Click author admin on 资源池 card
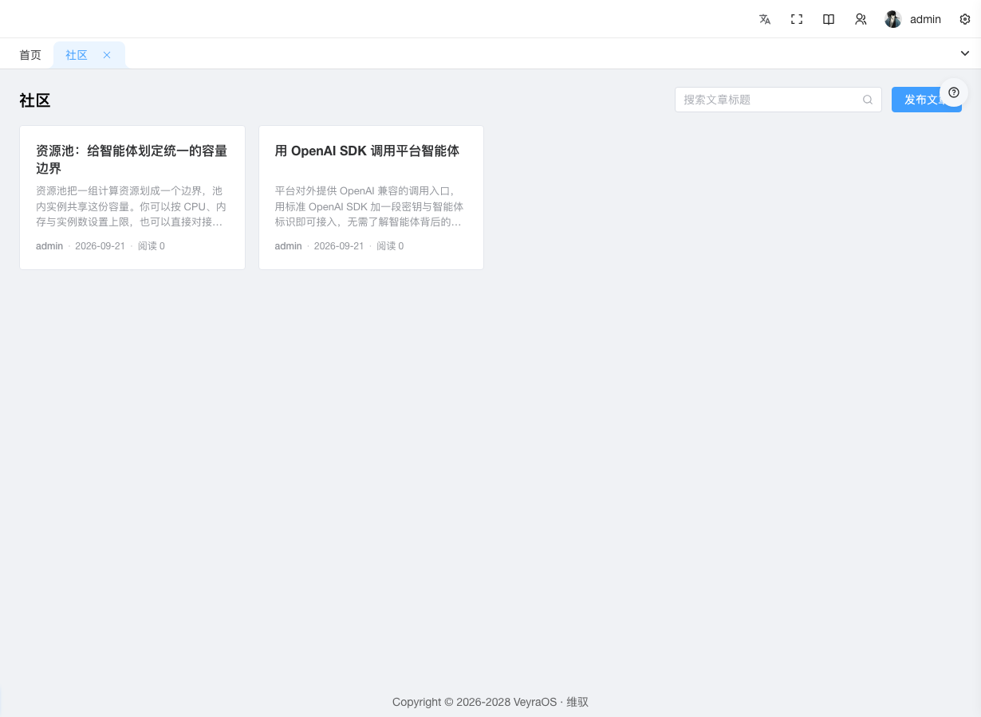 (49, 246)
